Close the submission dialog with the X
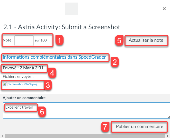Image resolution: width=170 pixels, height=138 pixels. coord(164,8)
